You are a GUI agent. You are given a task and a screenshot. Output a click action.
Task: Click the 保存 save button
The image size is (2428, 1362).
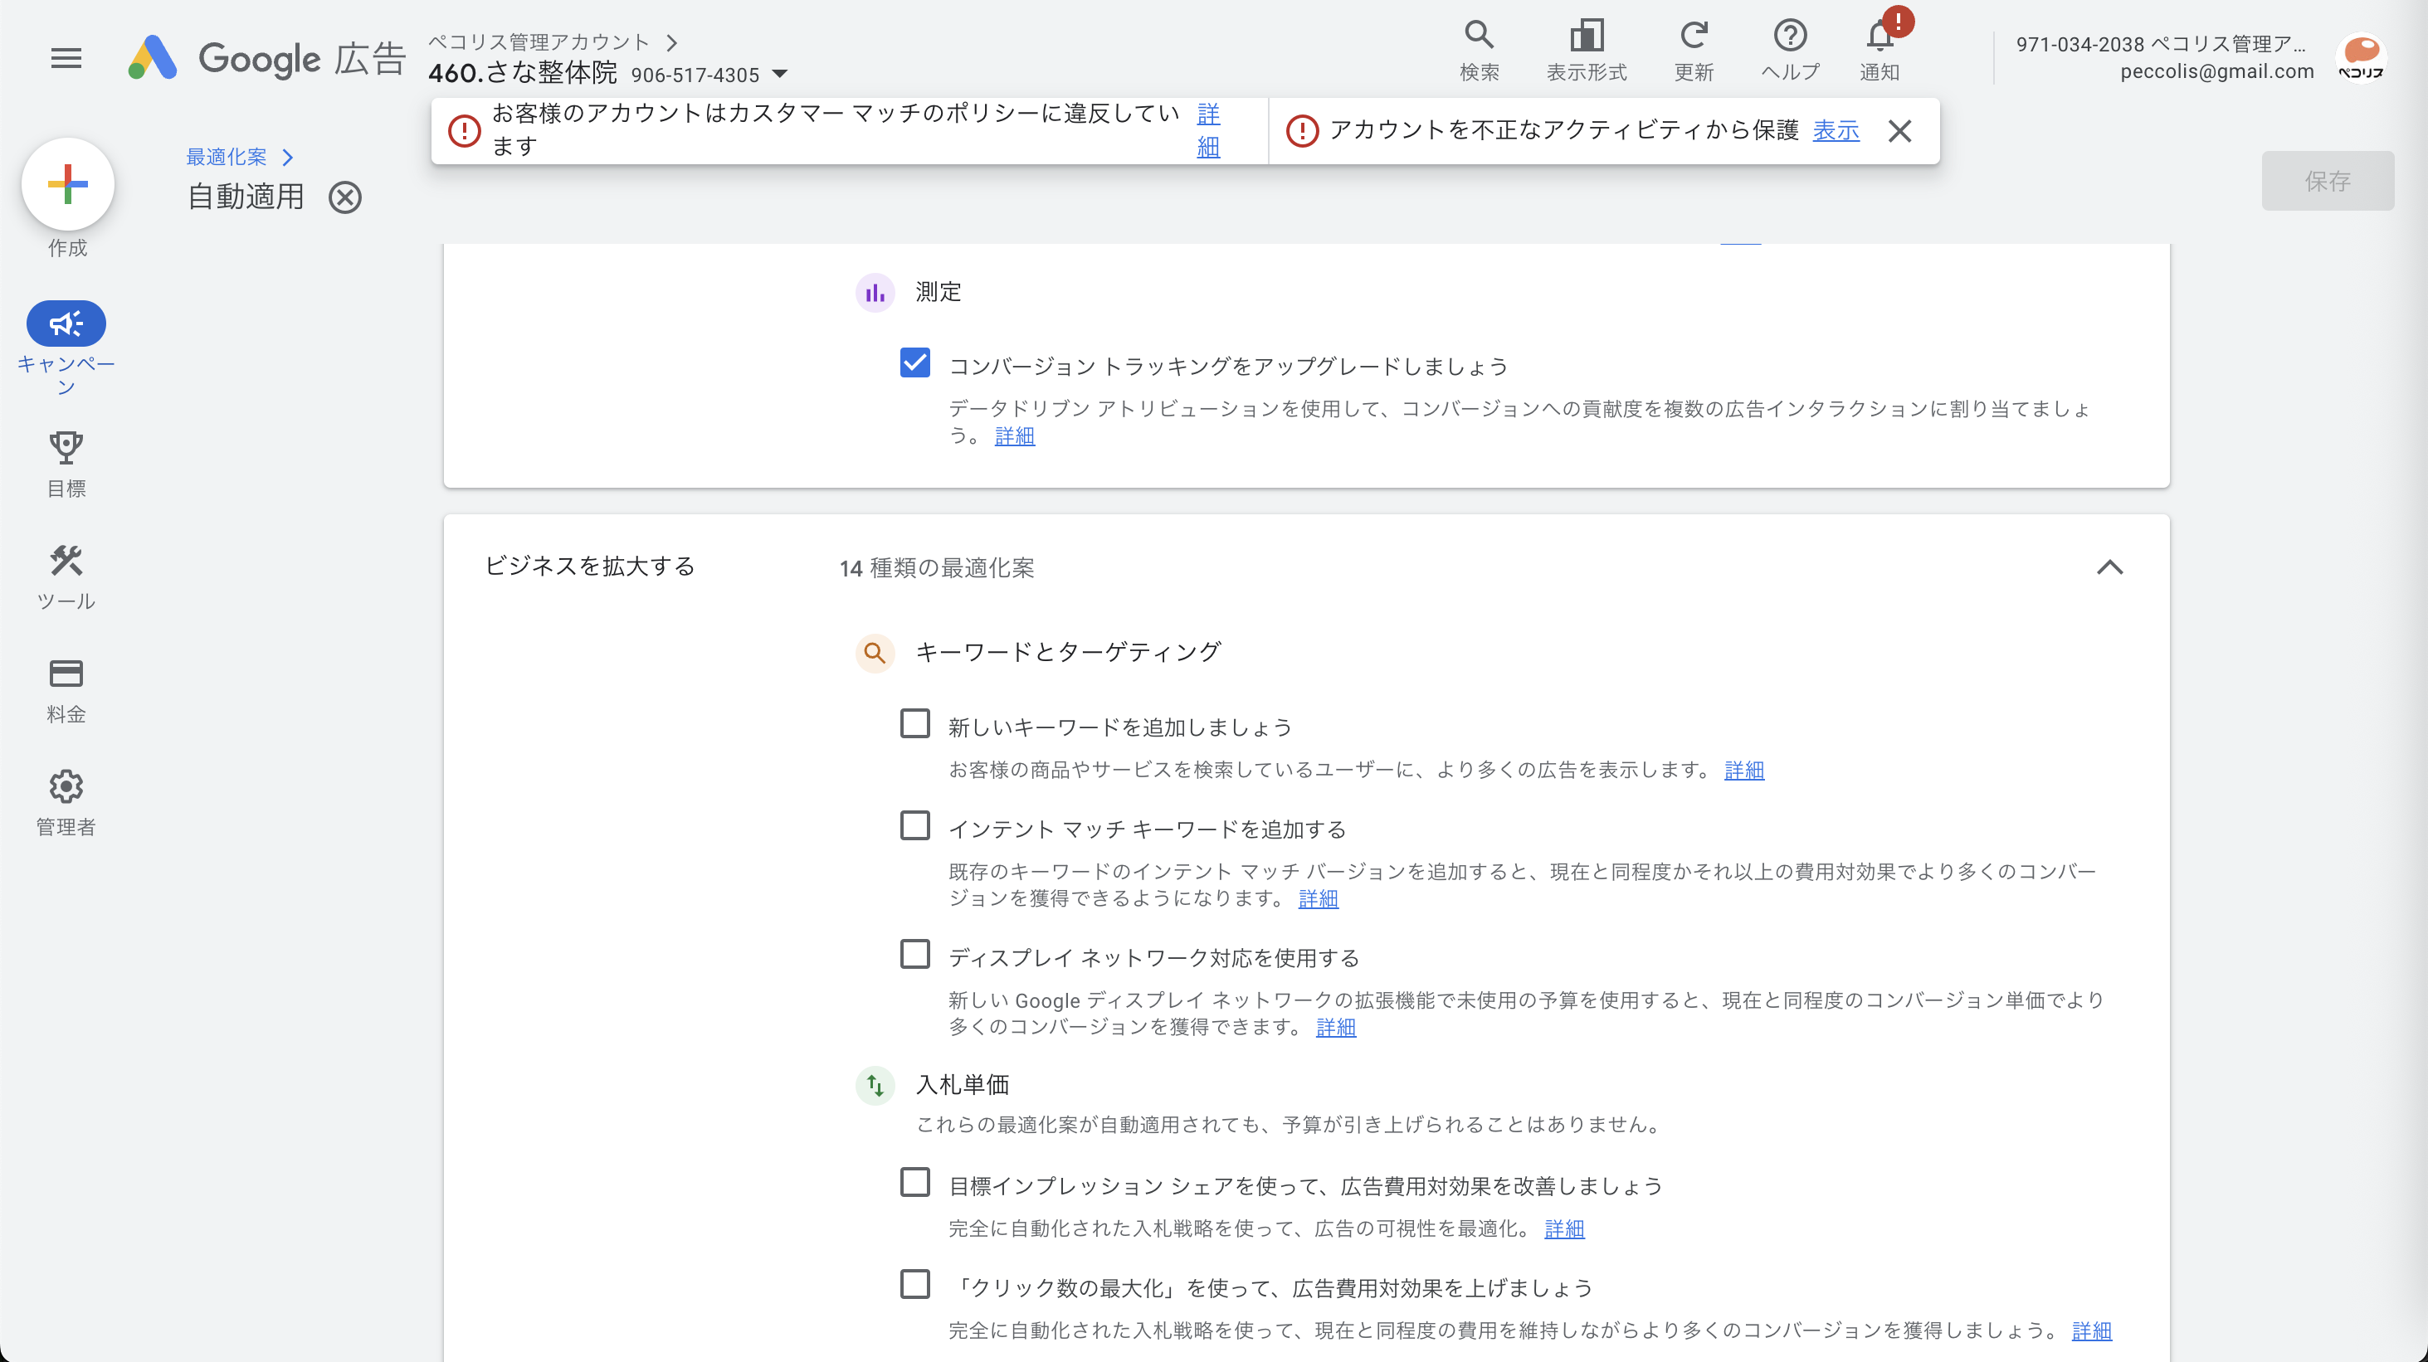(x=2327, y=181)
